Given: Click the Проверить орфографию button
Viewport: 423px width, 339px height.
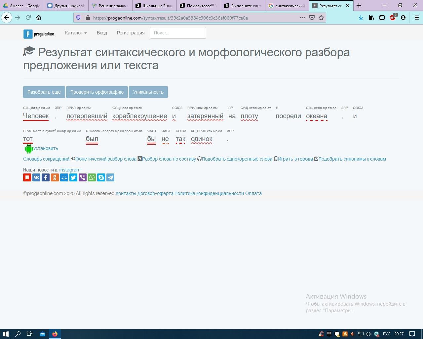Looking at the screenshot, I should click(97, 92).
